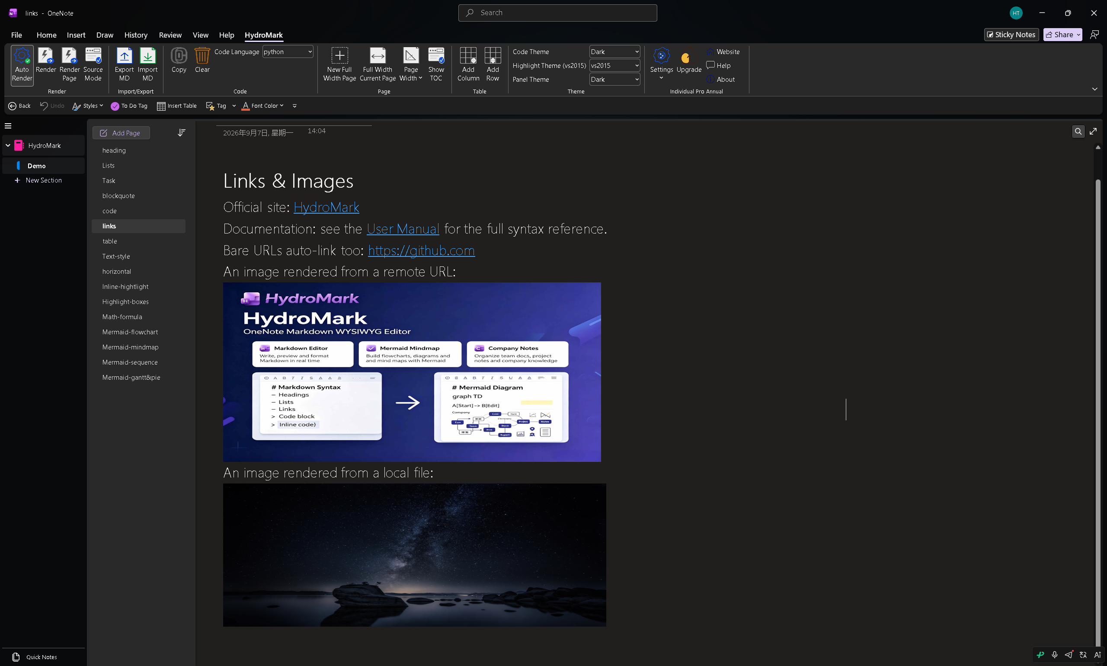Open the Styles dropdown

click(87, 106)
